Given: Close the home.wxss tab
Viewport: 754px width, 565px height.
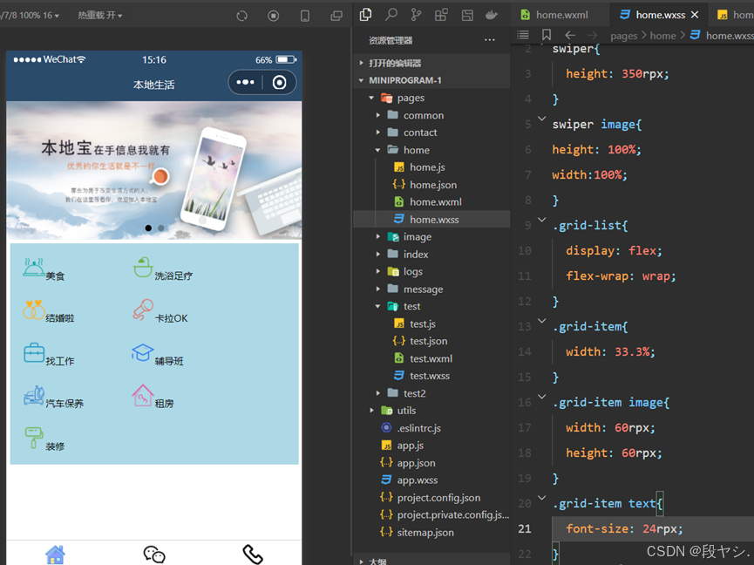Looking at the screenshot, I should coord(695,15).
